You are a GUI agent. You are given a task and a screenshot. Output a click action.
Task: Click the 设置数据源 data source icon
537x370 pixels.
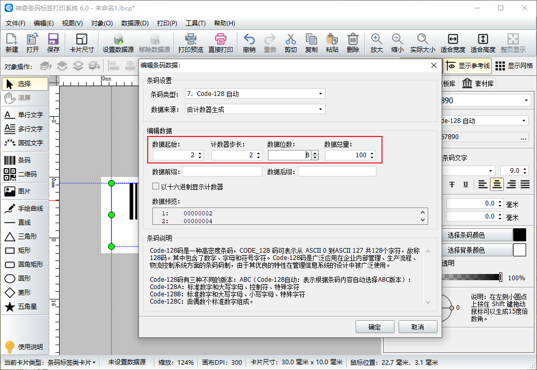pos(118,43)
